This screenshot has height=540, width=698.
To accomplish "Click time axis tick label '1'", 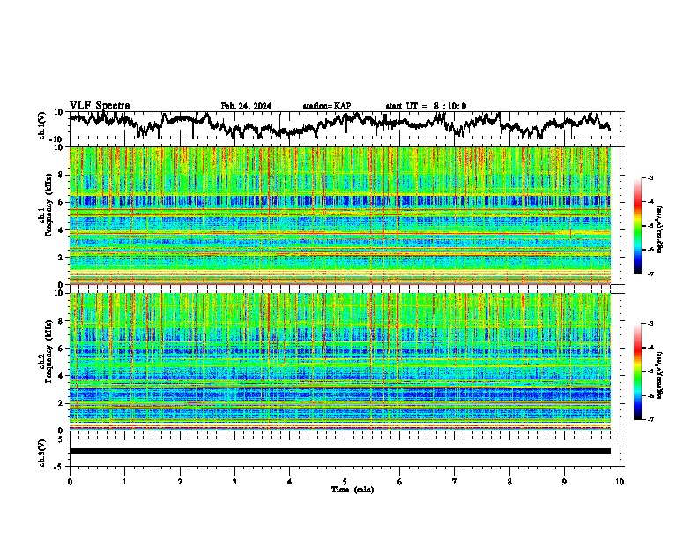I will [x=124, y=482].
